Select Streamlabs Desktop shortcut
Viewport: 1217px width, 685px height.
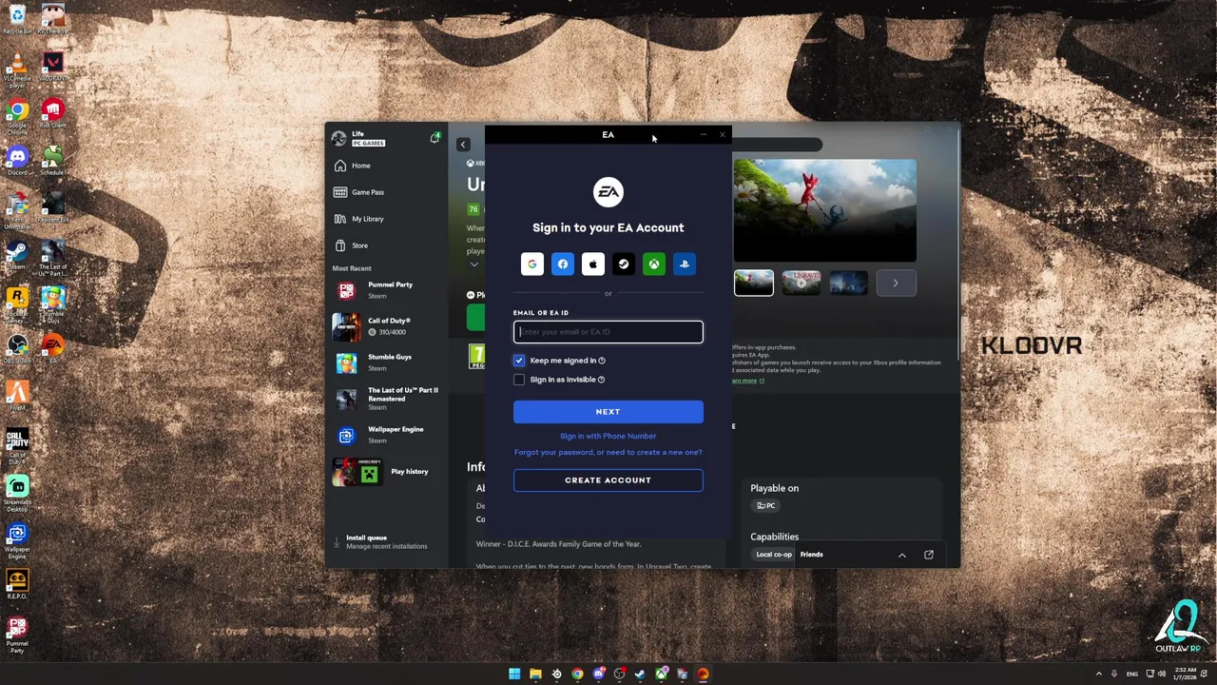[17, 493]
